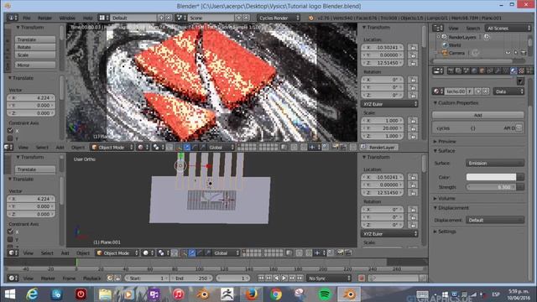
Task: Open the No Sync playback dropdown
Action: click(329, 279)
